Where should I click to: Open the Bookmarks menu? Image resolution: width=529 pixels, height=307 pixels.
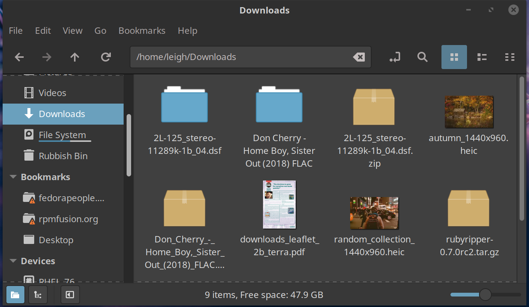[x=142, y=31]
